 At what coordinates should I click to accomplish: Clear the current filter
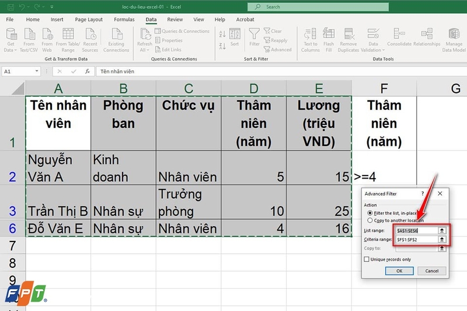[x=273, y=31]
